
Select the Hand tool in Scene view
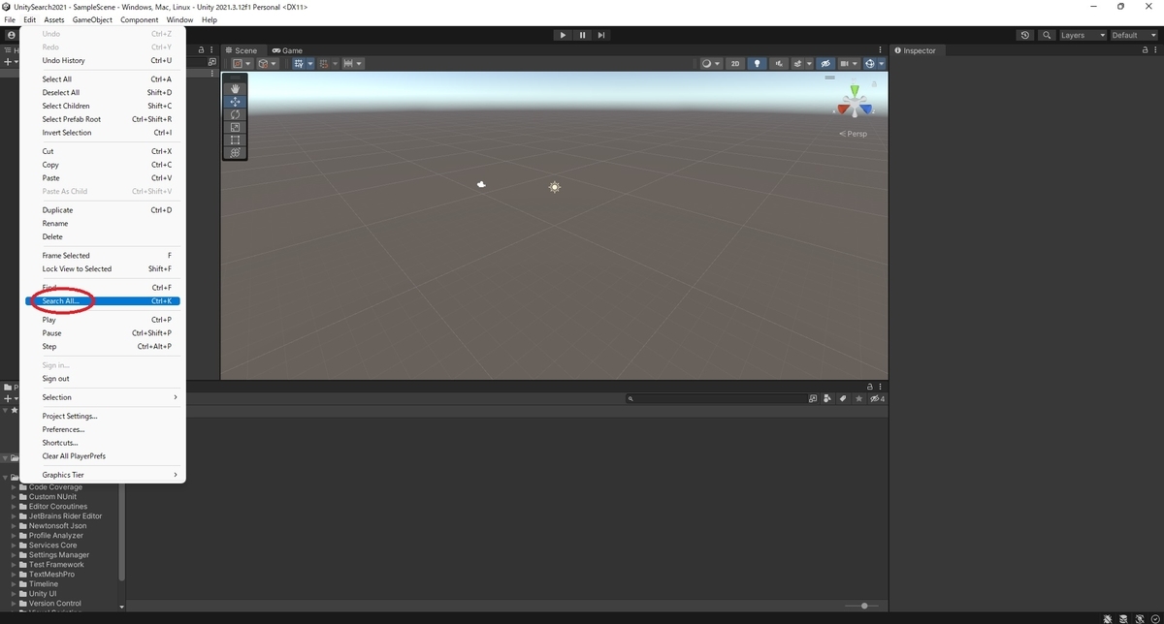point(234,87)
